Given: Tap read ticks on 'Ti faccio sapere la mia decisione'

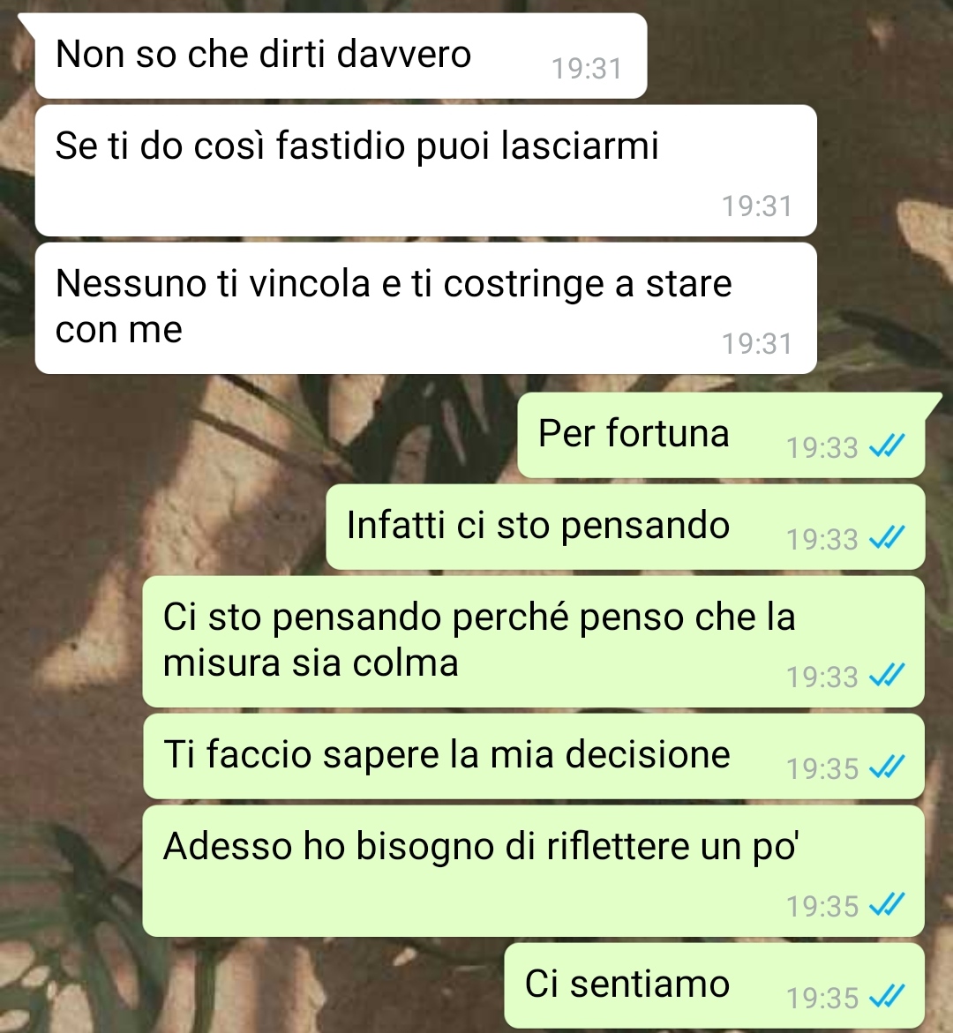Looking at the screenshot, I should pyautogui.click(x=887, y=767).
